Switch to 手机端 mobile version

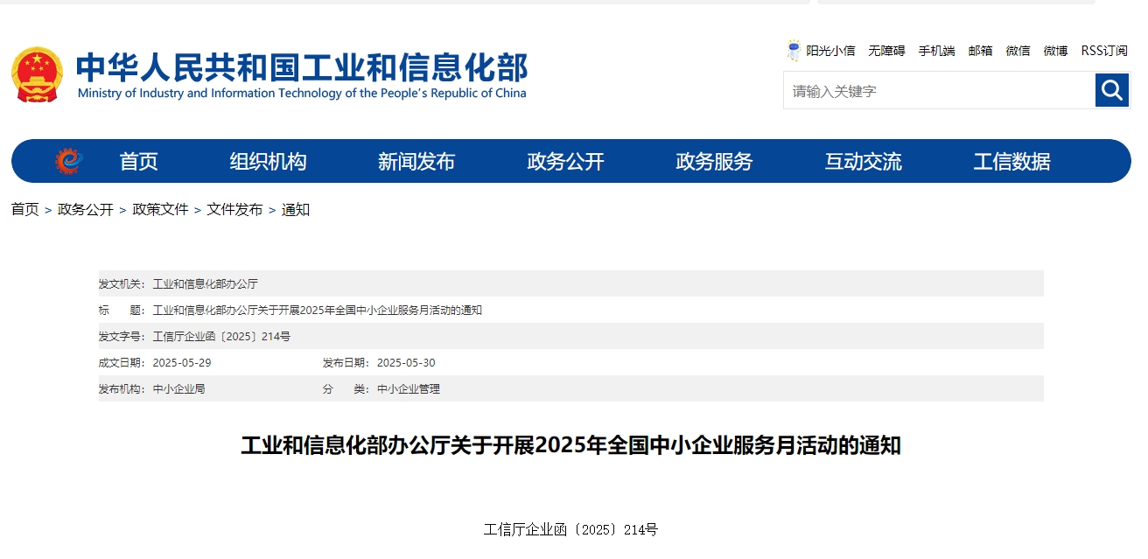tap(936, 51)
